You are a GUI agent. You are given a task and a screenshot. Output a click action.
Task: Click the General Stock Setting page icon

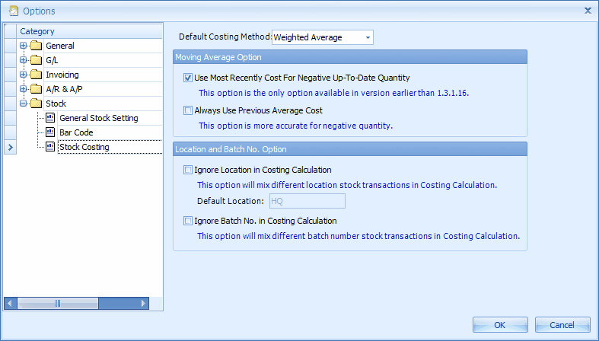click(x=50, y=118)
